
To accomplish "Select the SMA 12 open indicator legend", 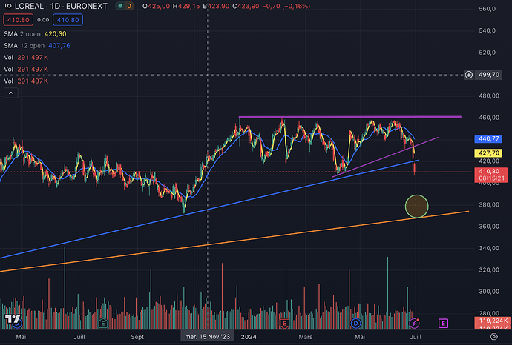I will tap(37, 46).
